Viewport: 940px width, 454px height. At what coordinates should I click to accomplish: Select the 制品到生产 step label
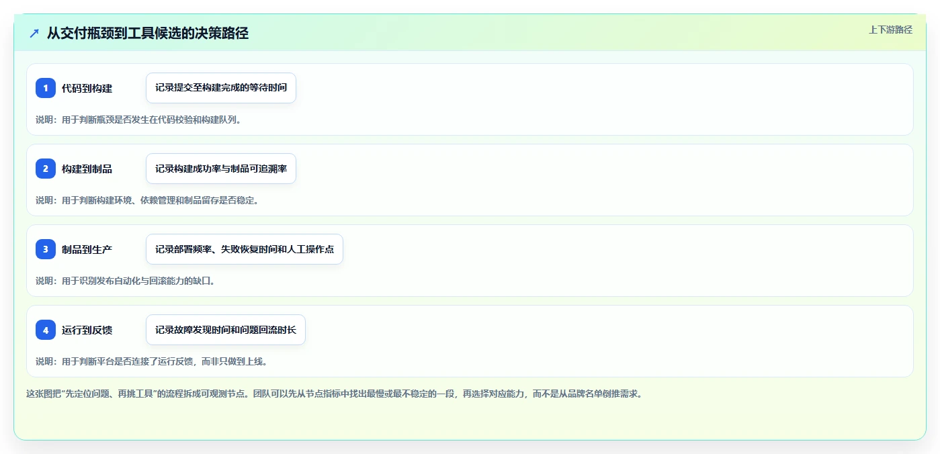pos(87,249)
